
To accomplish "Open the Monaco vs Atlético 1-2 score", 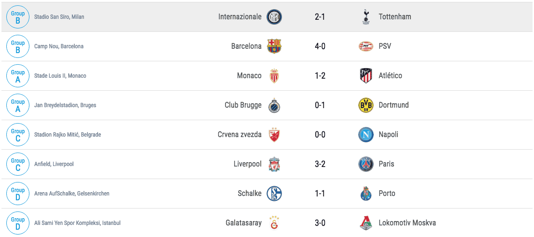I will pyautogui.click(x=320, y=76).
